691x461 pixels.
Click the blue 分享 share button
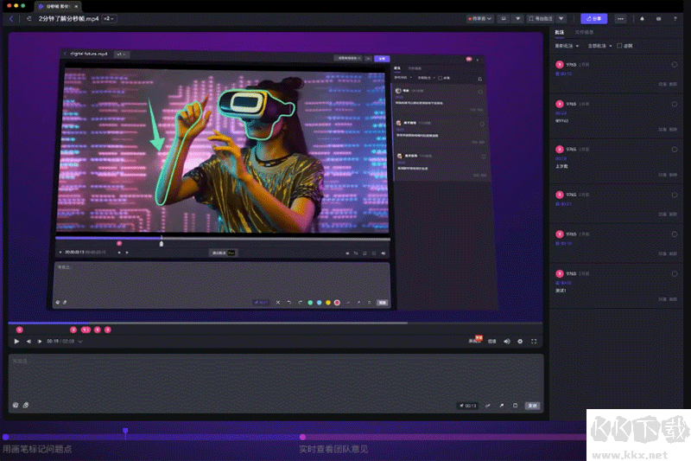593,18
